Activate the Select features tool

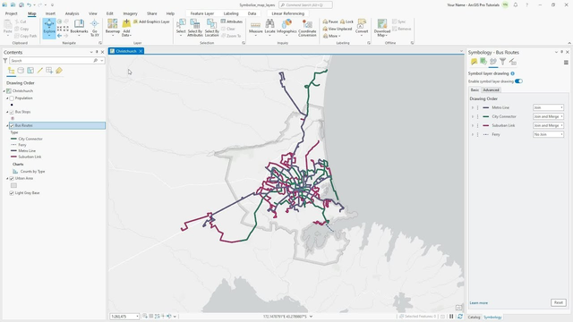tap(181, 28)
